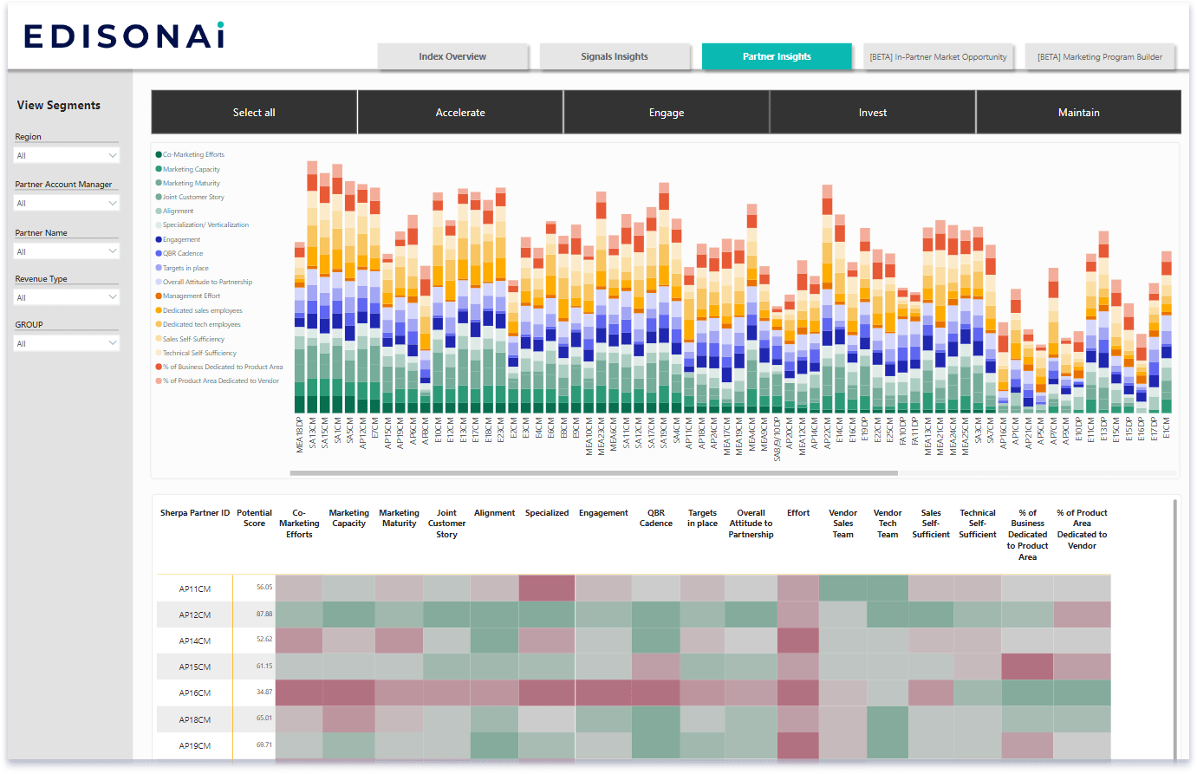Click the EdisonAI logo
The height and width of the screenshot is (774, 1197).
(x=124, y=36)
